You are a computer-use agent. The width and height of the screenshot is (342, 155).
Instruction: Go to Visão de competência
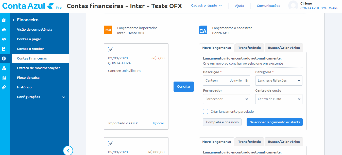pos(35,30)
